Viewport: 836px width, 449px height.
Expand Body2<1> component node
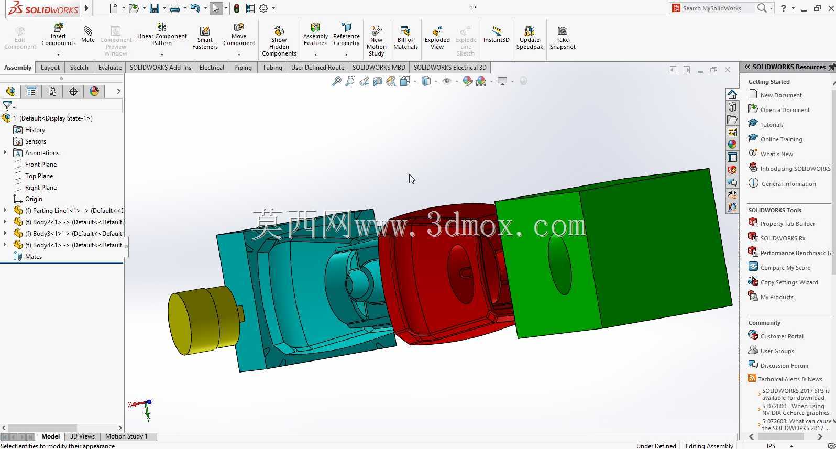tap(5, 222)
